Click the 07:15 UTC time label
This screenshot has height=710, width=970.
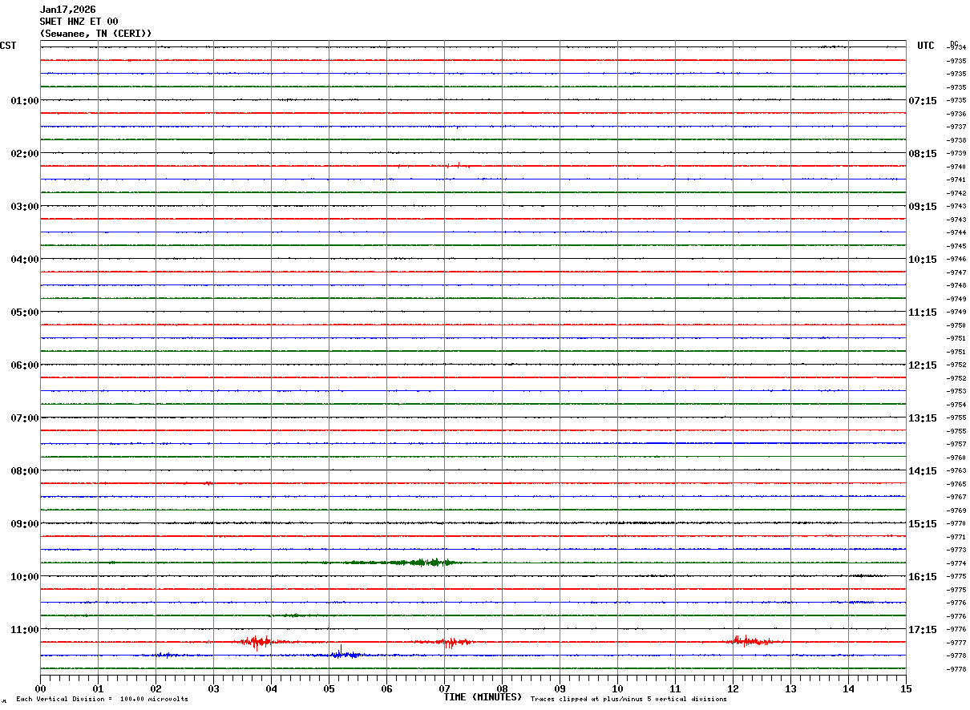[x=922, y=101]
